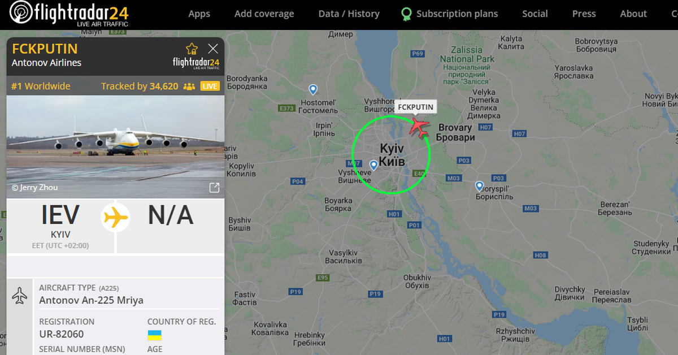The image size is (678, 355).
Task: Click the red aircraft icon on map
Action: 419,125
